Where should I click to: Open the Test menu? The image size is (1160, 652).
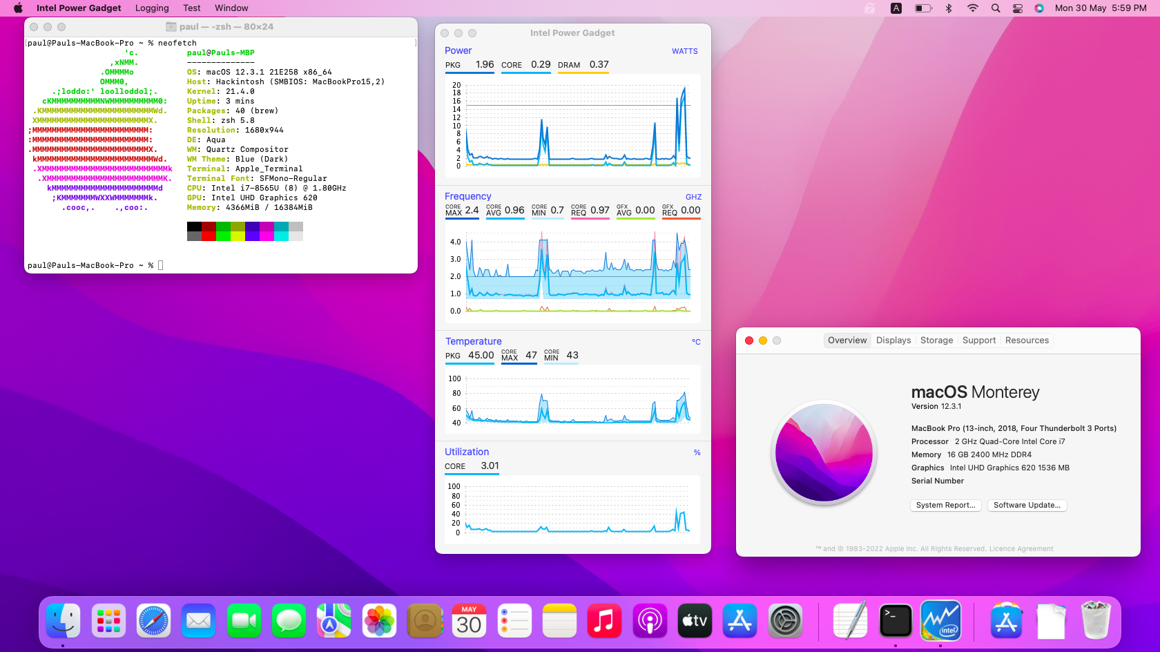pyautogui.click(x=192, y=8)
